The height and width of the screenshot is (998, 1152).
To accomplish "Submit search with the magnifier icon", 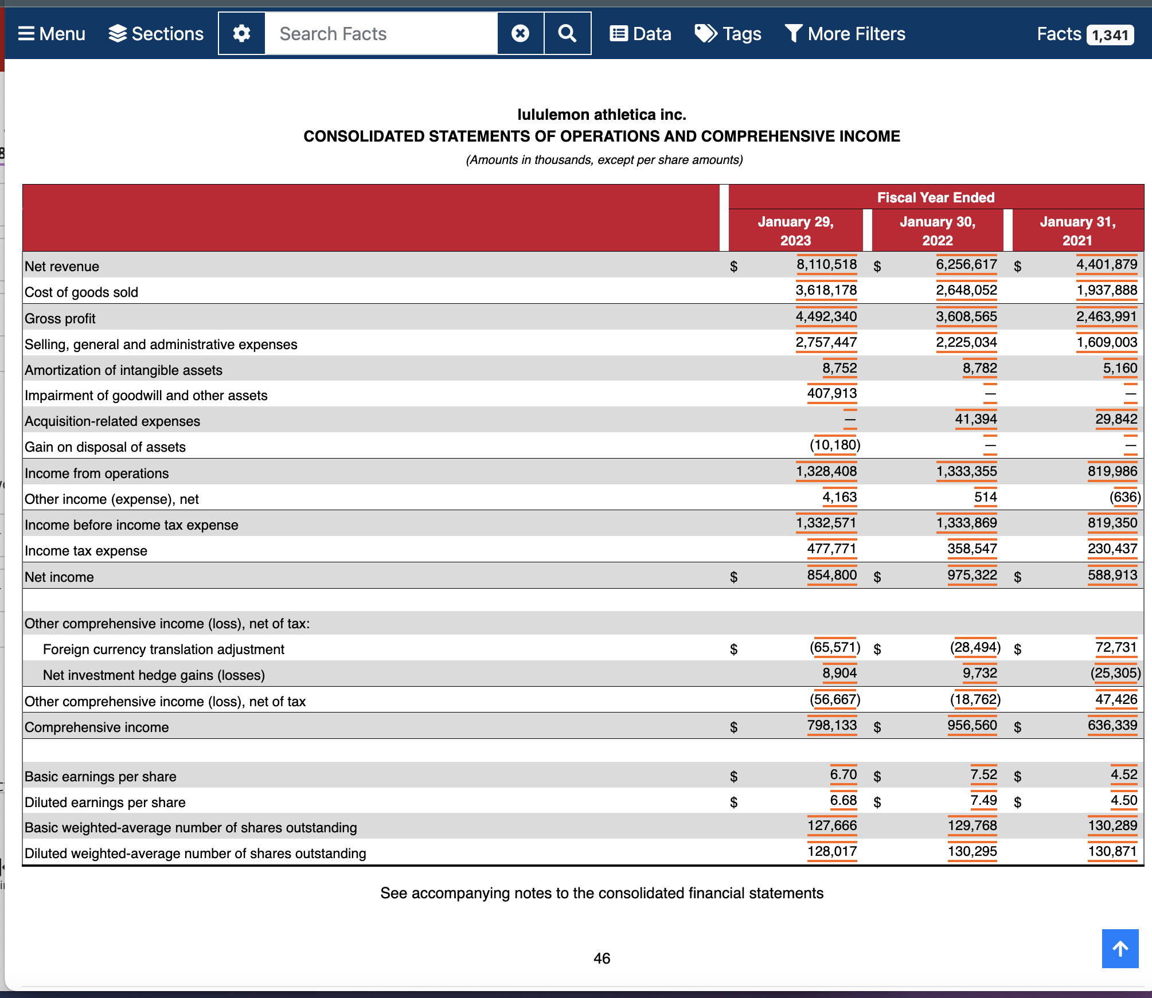I will pyautogui.click(x=568, y=34).
